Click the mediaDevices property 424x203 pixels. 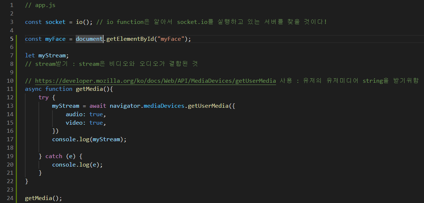tap(164, 106)
